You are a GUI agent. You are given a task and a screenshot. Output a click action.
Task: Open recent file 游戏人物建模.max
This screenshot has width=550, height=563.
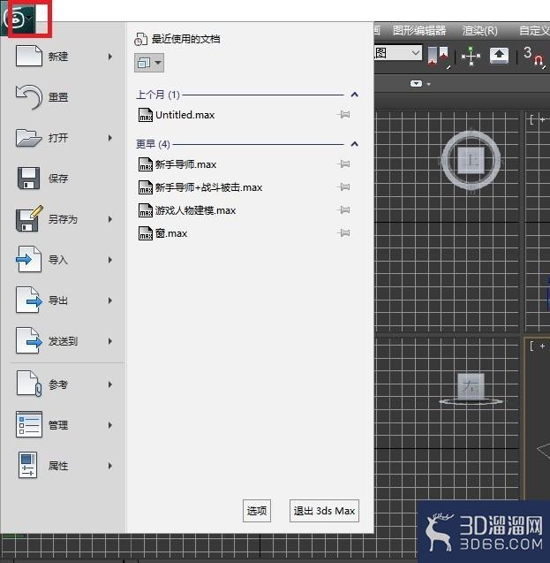point(187,210)
